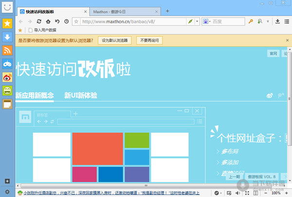Reset zoom via 100% label
This screenshot has width=292, height=197.
click(276, 193)
